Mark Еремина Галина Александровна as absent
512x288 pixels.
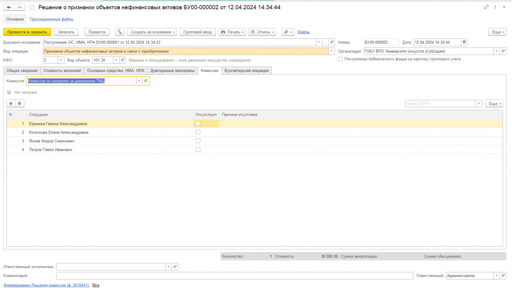coord(198,123)
